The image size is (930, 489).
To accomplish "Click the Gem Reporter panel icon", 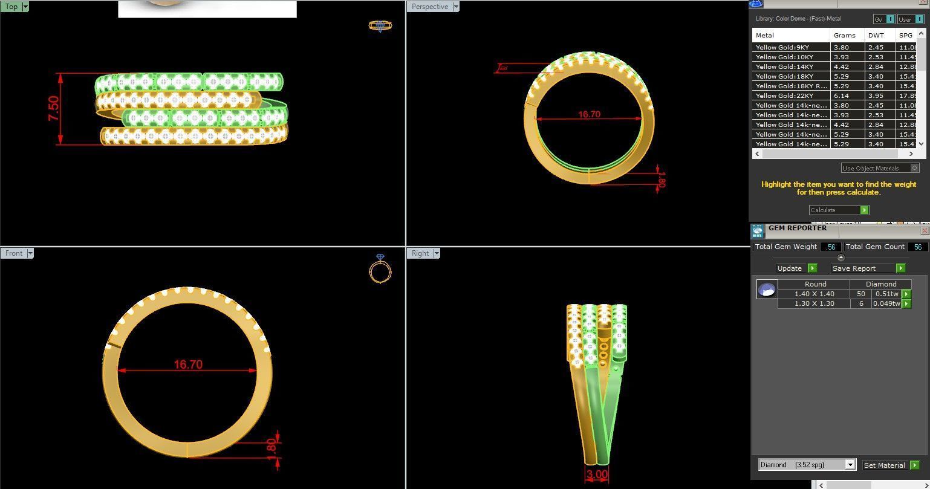I will 758,231.
